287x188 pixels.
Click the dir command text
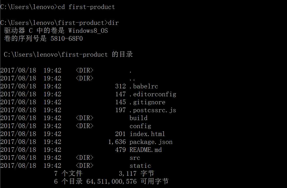click(x=113, y=23)
